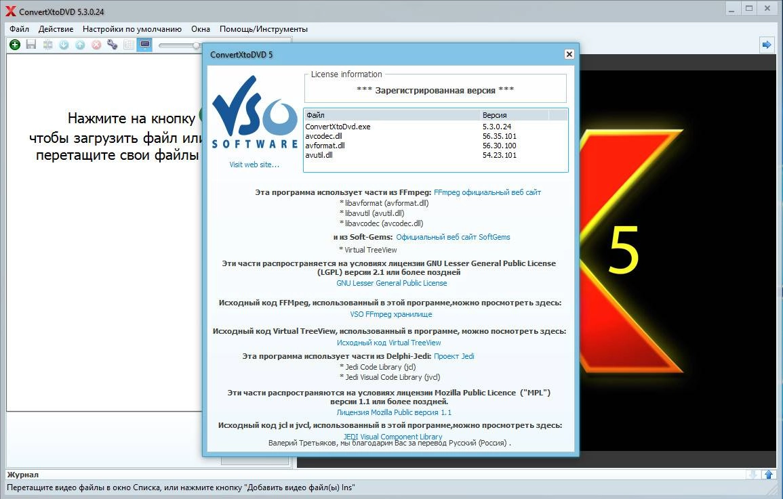
Task: Click the blue up arrow icon in journal bar
Action: pyautogui.click(x=769, y=475)
